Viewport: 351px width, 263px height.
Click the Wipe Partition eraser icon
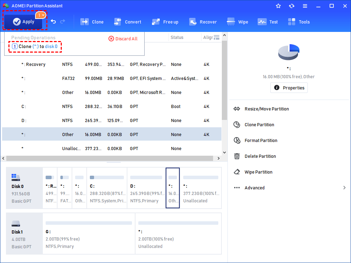coord(237,172)
